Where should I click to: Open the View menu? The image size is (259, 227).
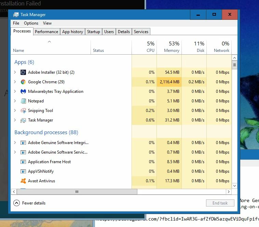click(x=47, y=23)
